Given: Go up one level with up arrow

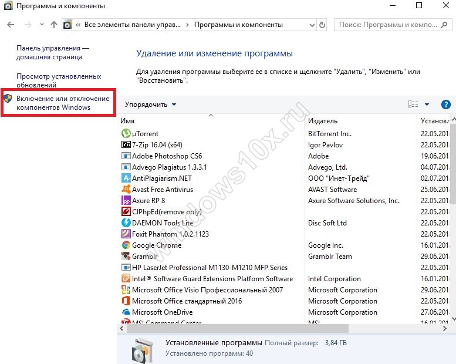Looking at the screenshot, I should 54,25.
